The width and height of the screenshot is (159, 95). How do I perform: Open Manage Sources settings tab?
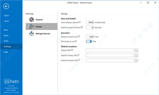click(42, 34)
